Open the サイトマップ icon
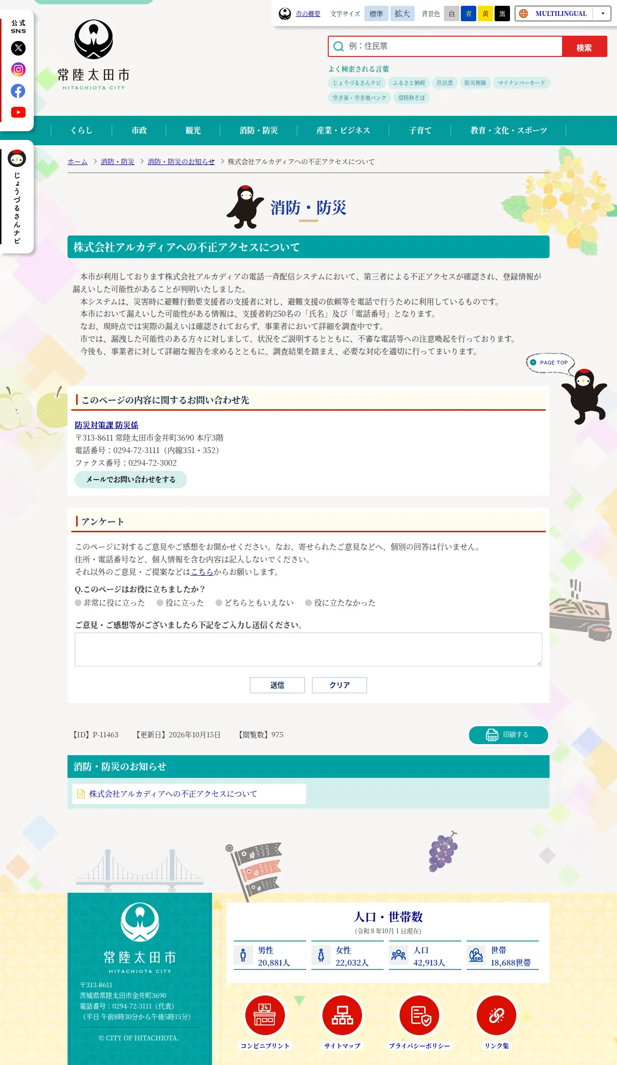Screen dimensions: 617x1065 (x=342, y=1015)
